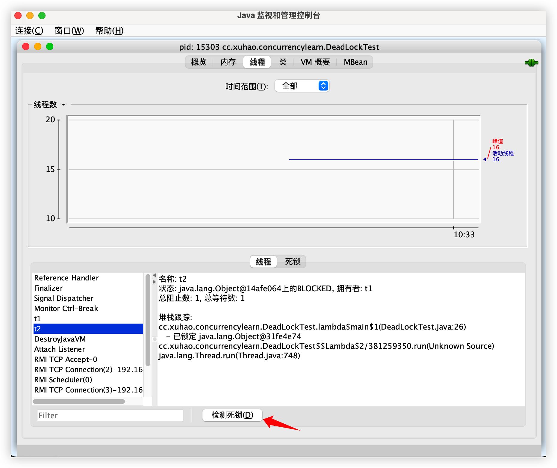Zoom the Java 监视和管理控制台 window
Viewport: 557px width, 468px height.
click(x=42, y=15)
